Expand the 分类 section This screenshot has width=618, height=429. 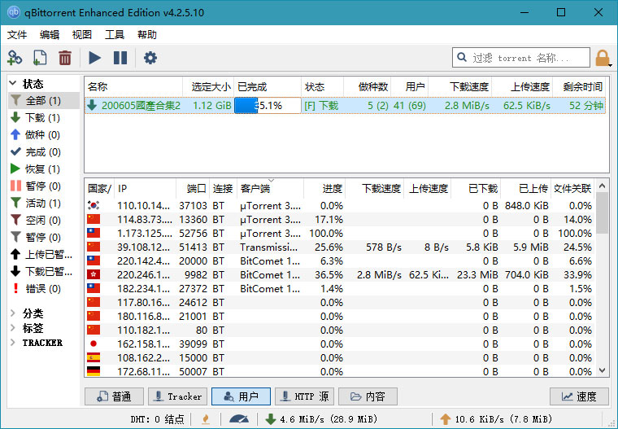click(x=13, y=313)
